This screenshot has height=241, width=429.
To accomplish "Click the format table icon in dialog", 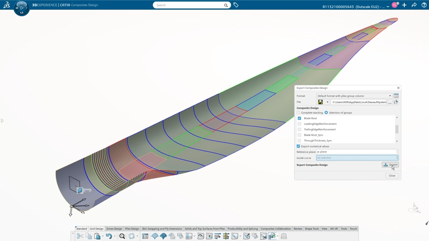I will click(x=396, y=96).
